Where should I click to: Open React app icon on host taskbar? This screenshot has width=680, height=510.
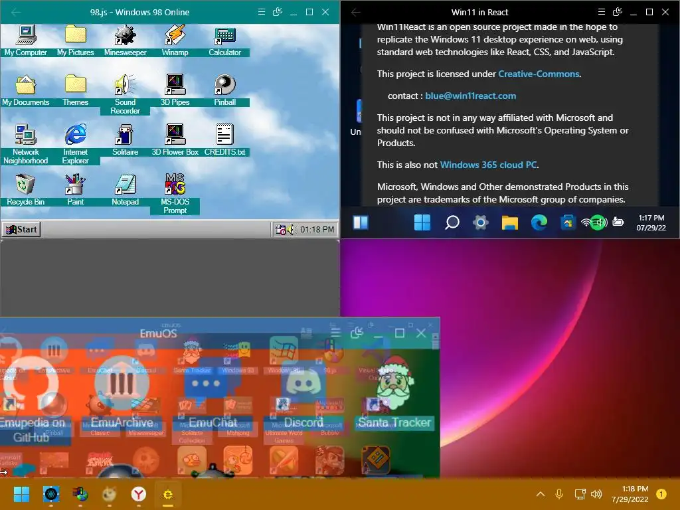pyautogui.click(x=51, y=494)
